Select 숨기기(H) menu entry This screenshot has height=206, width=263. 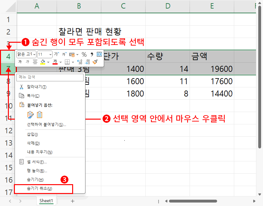click(50, 180)
